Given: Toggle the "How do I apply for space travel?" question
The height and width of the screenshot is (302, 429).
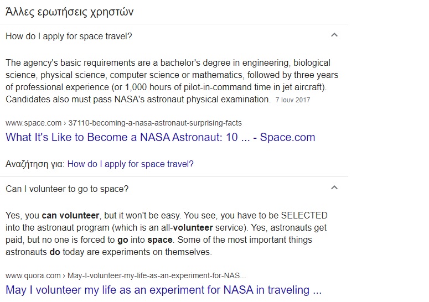Looking at the screenshot, I should (69, 37).
